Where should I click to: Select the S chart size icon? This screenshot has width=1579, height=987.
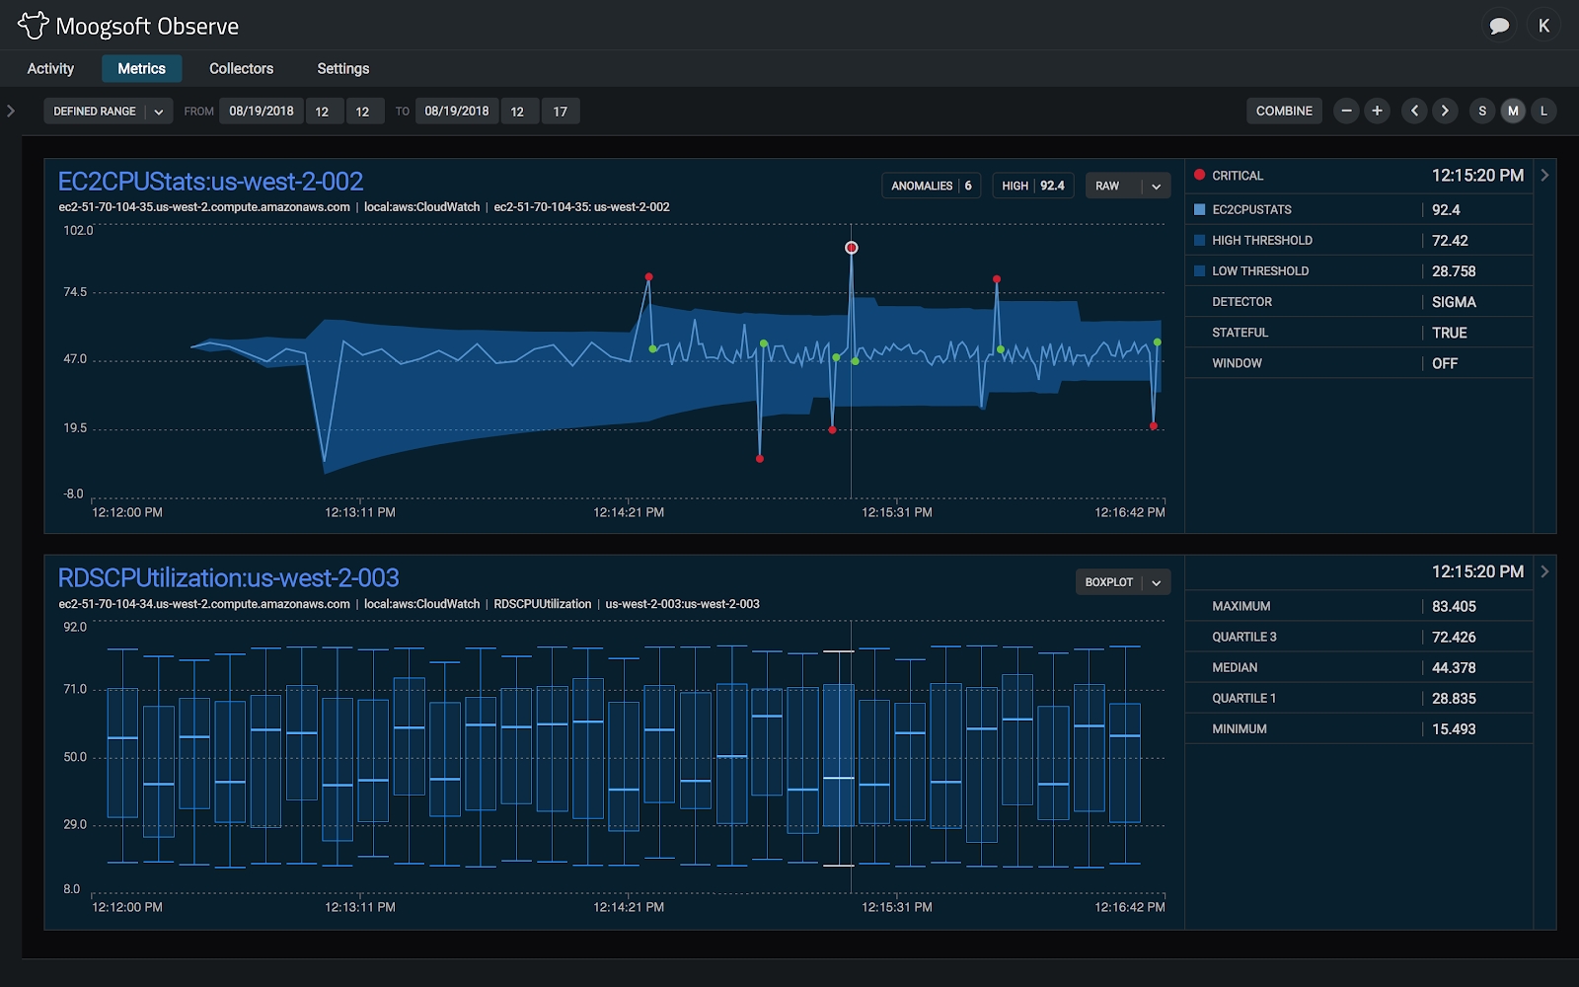[x=1482, y=111]
